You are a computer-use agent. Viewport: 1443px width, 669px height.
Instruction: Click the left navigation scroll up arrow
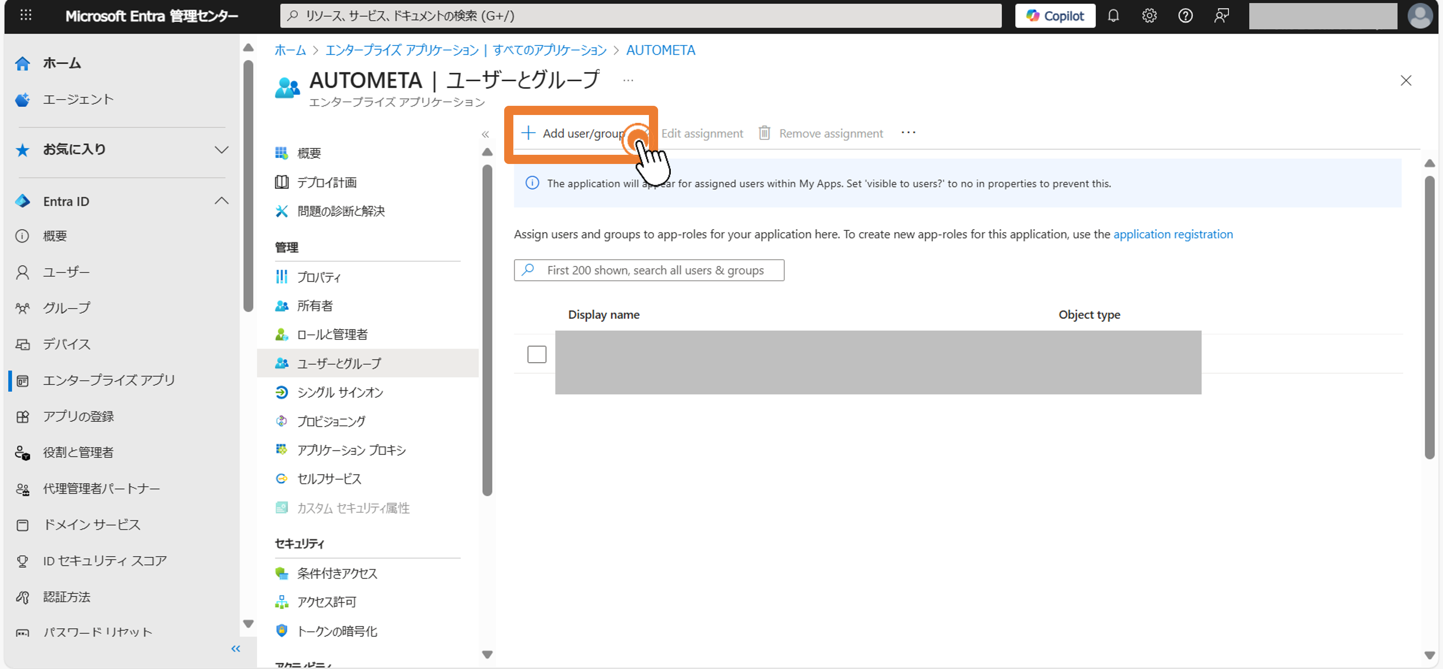pos(248,48)
